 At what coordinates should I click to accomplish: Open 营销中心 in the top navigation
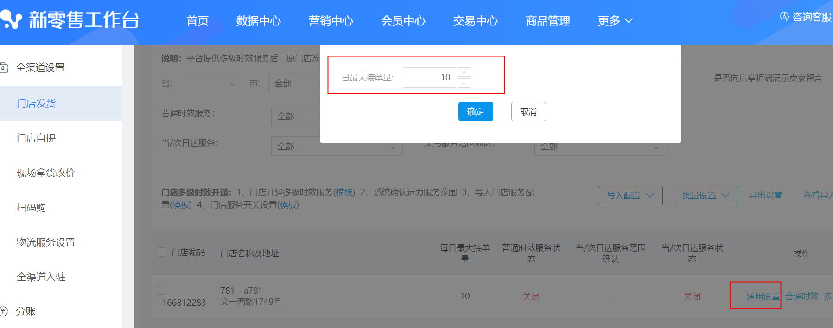331,21
